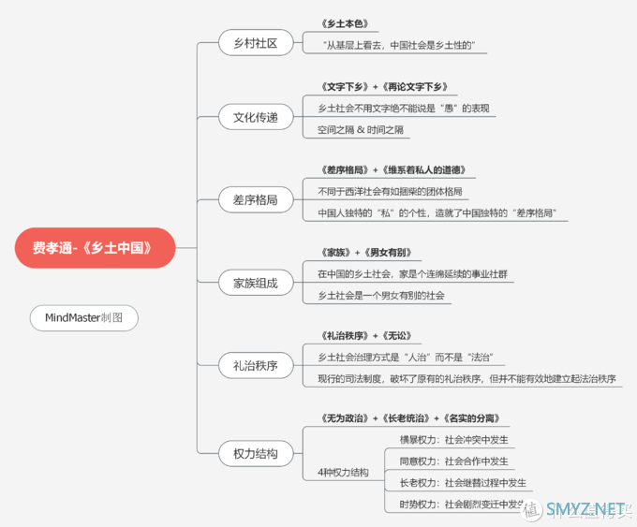
Task: Select the subtopic starting 中国人独特的"私"的个性
Action: point(437,212)
